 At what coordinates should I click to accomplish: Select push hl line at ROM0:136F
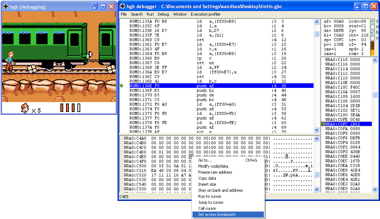coord(221,90)
